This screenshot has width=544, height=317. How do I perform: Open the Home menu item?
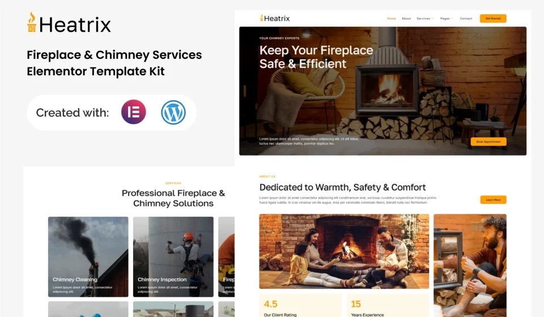click(392, 19)
